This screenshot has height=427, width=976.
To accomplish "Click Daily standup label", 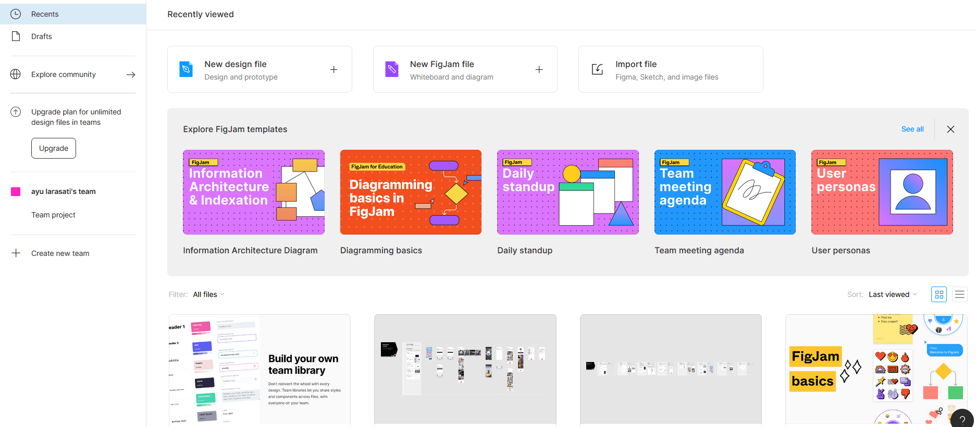I will 525,250.
